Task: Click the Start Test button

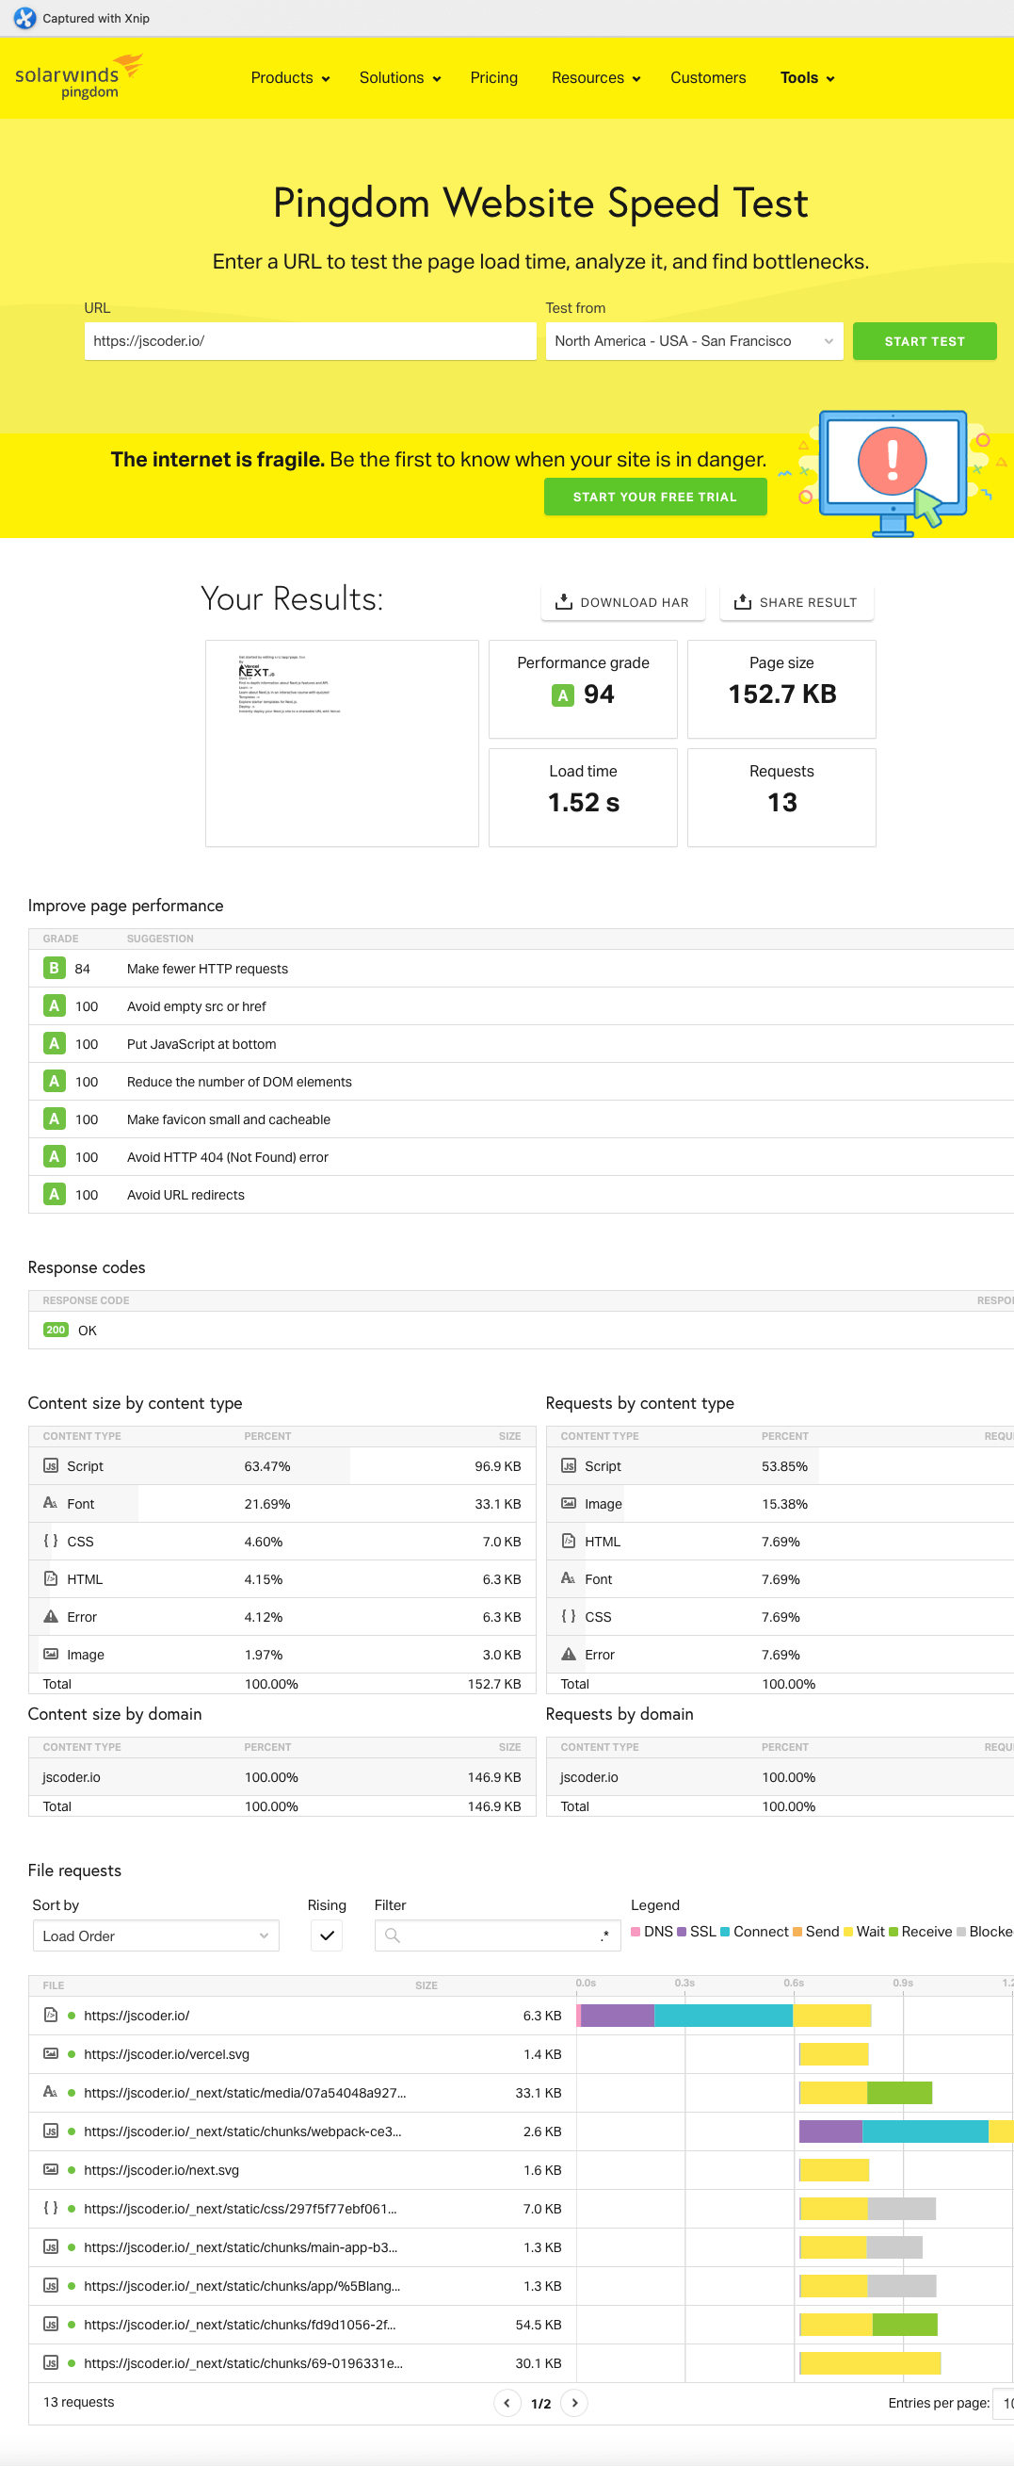Action: click(x=924, y=341)
